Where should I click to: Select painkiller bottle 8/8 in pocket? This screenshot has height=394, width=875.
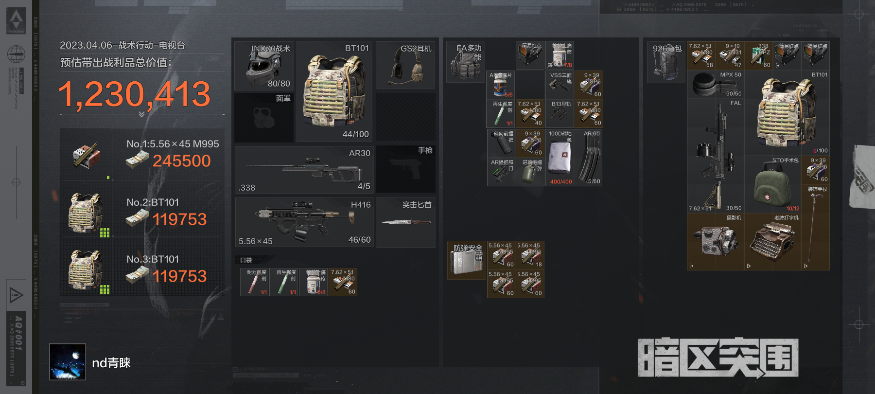pyautogui.click(x=314, y=282)
